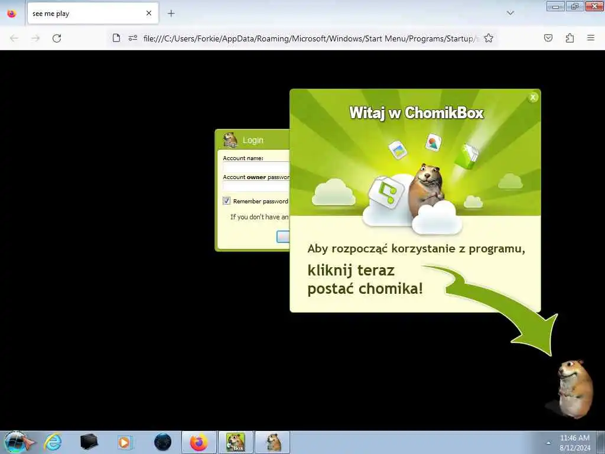Go back in the Firefox toolbar
Image resolution: width=605 pixels, height=454 pixels.
(14, 38)
